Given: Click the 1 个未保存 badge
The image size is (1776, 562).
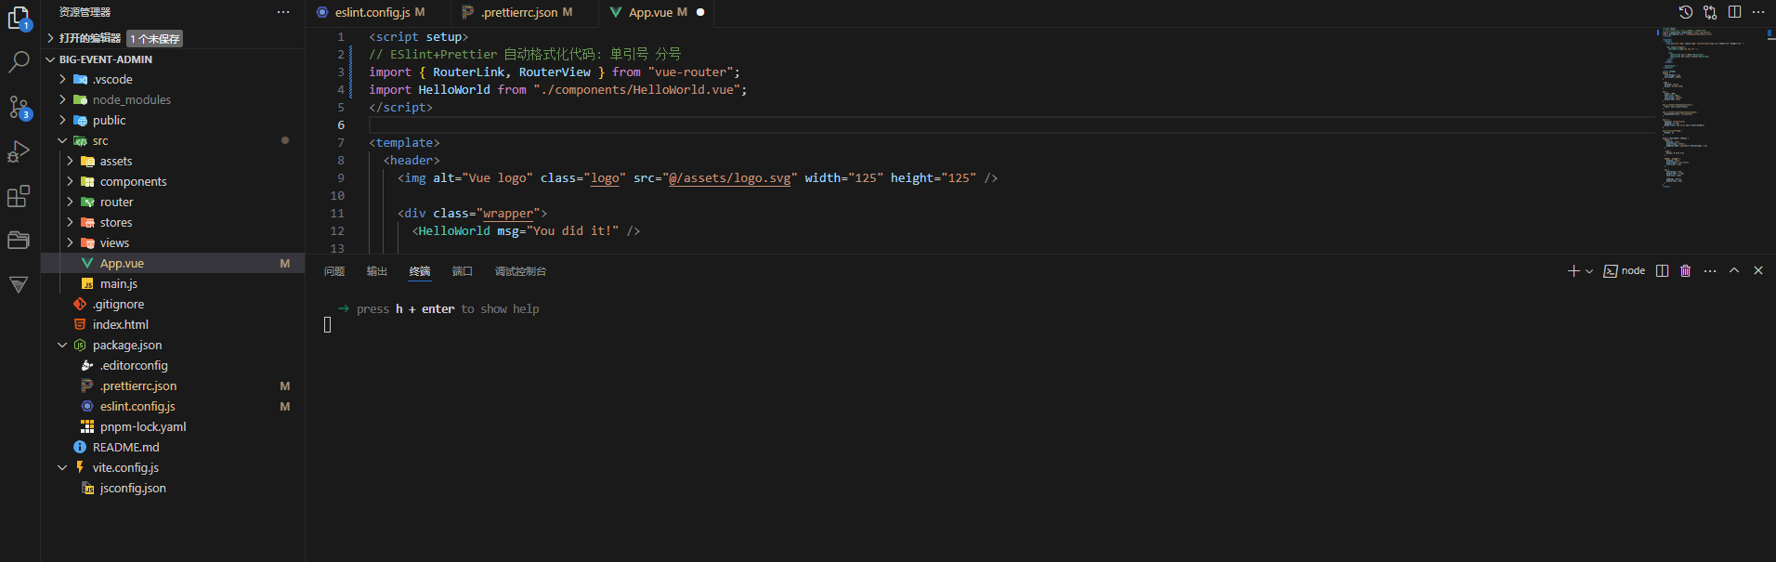Looking at the screenshot, I should [154, 39].
